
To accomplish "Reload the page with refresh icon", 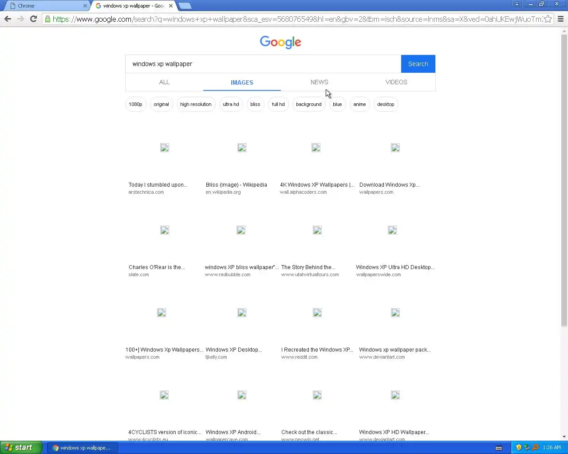I will point(33,19).
